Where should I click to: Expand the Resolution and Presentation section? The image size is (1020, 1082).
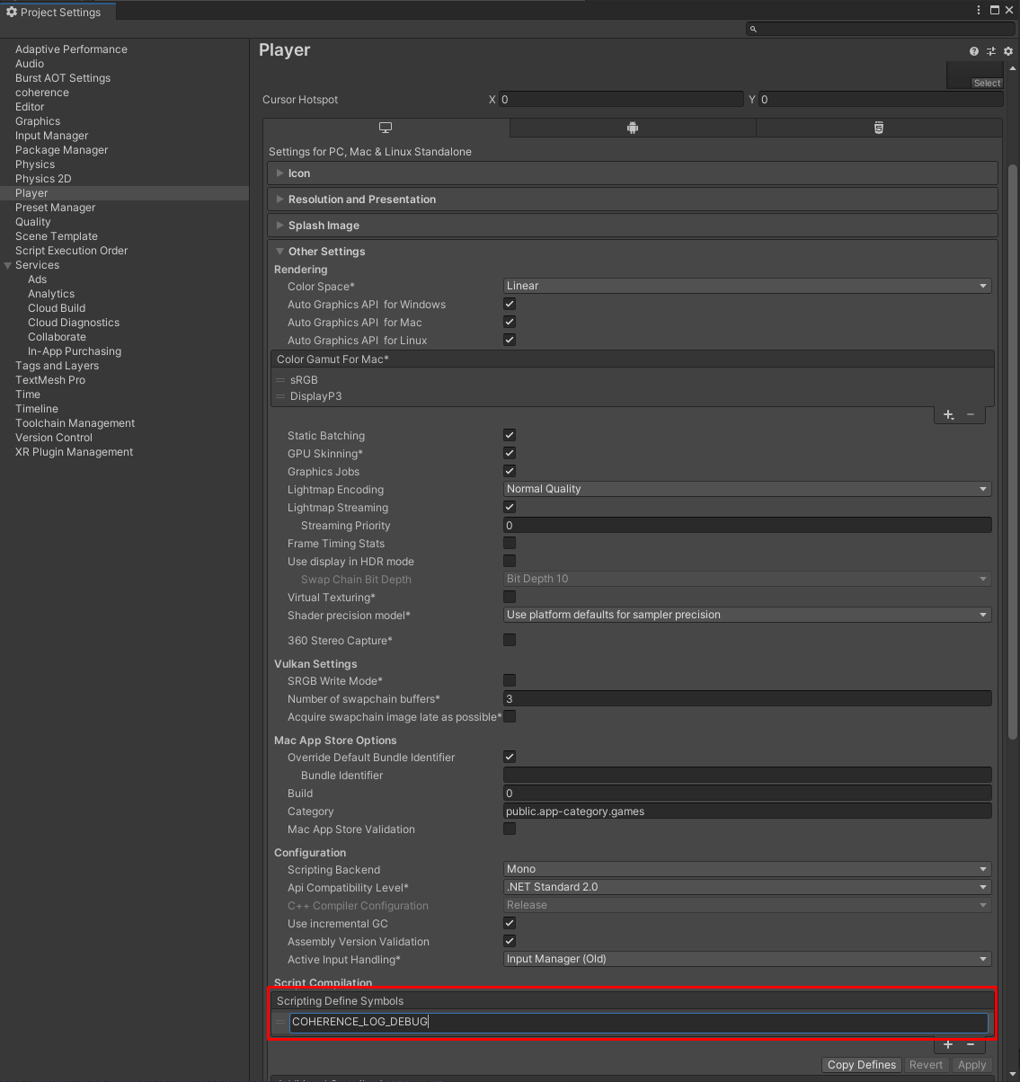point(362,200)
